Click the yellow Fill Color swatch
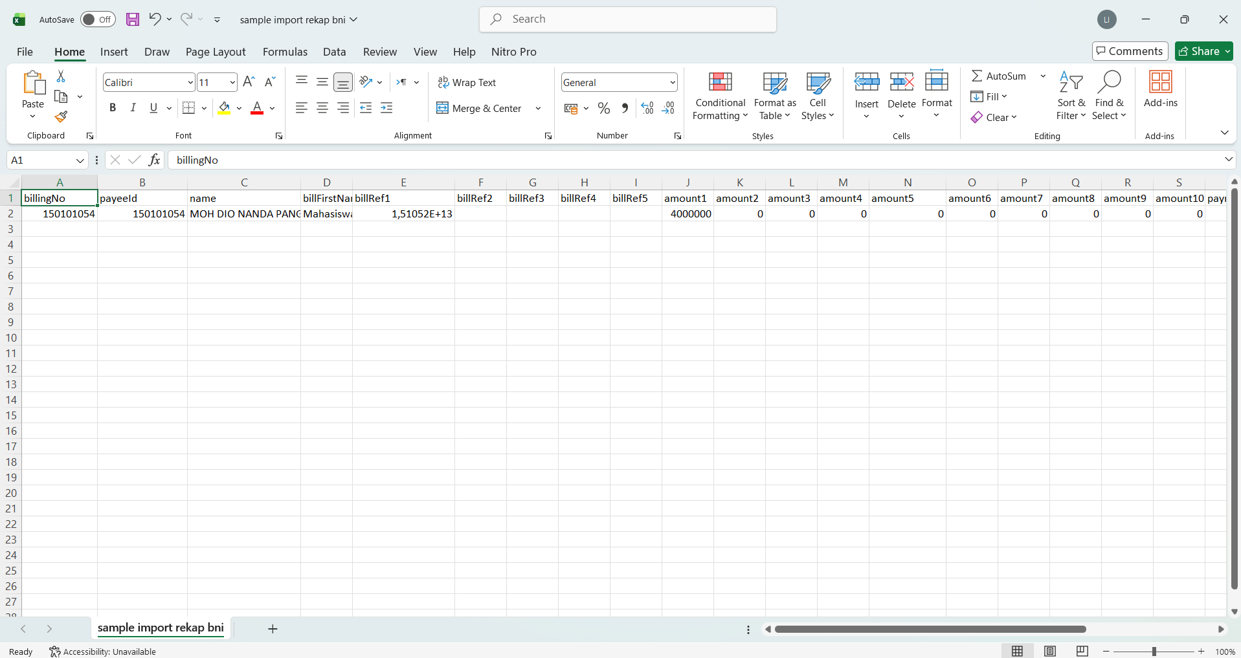This screenshot has height=658, width=1241. pos(224,108)
